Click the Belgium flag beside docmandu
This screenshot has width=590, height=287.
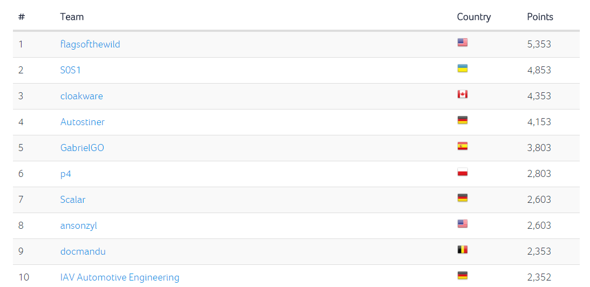(462, 250)
